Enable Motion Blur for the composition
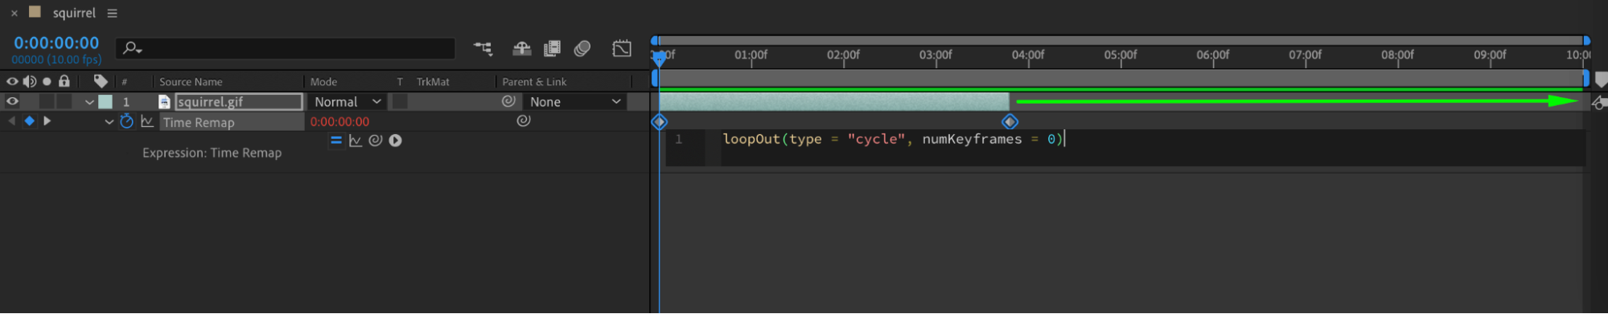The height and width of the screenshot is (314, 1608). [x=582, y=49]
